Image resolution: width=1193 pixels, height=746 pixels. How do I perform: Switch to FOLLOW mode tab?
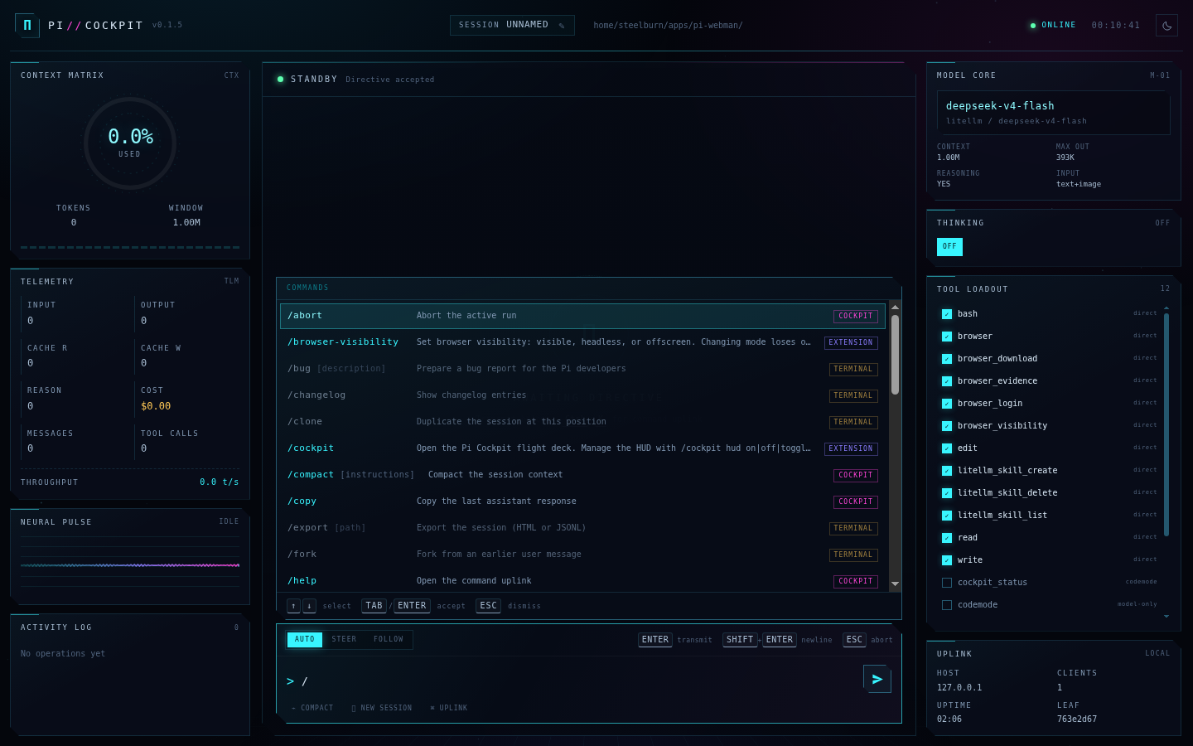(x=389, y=639)
